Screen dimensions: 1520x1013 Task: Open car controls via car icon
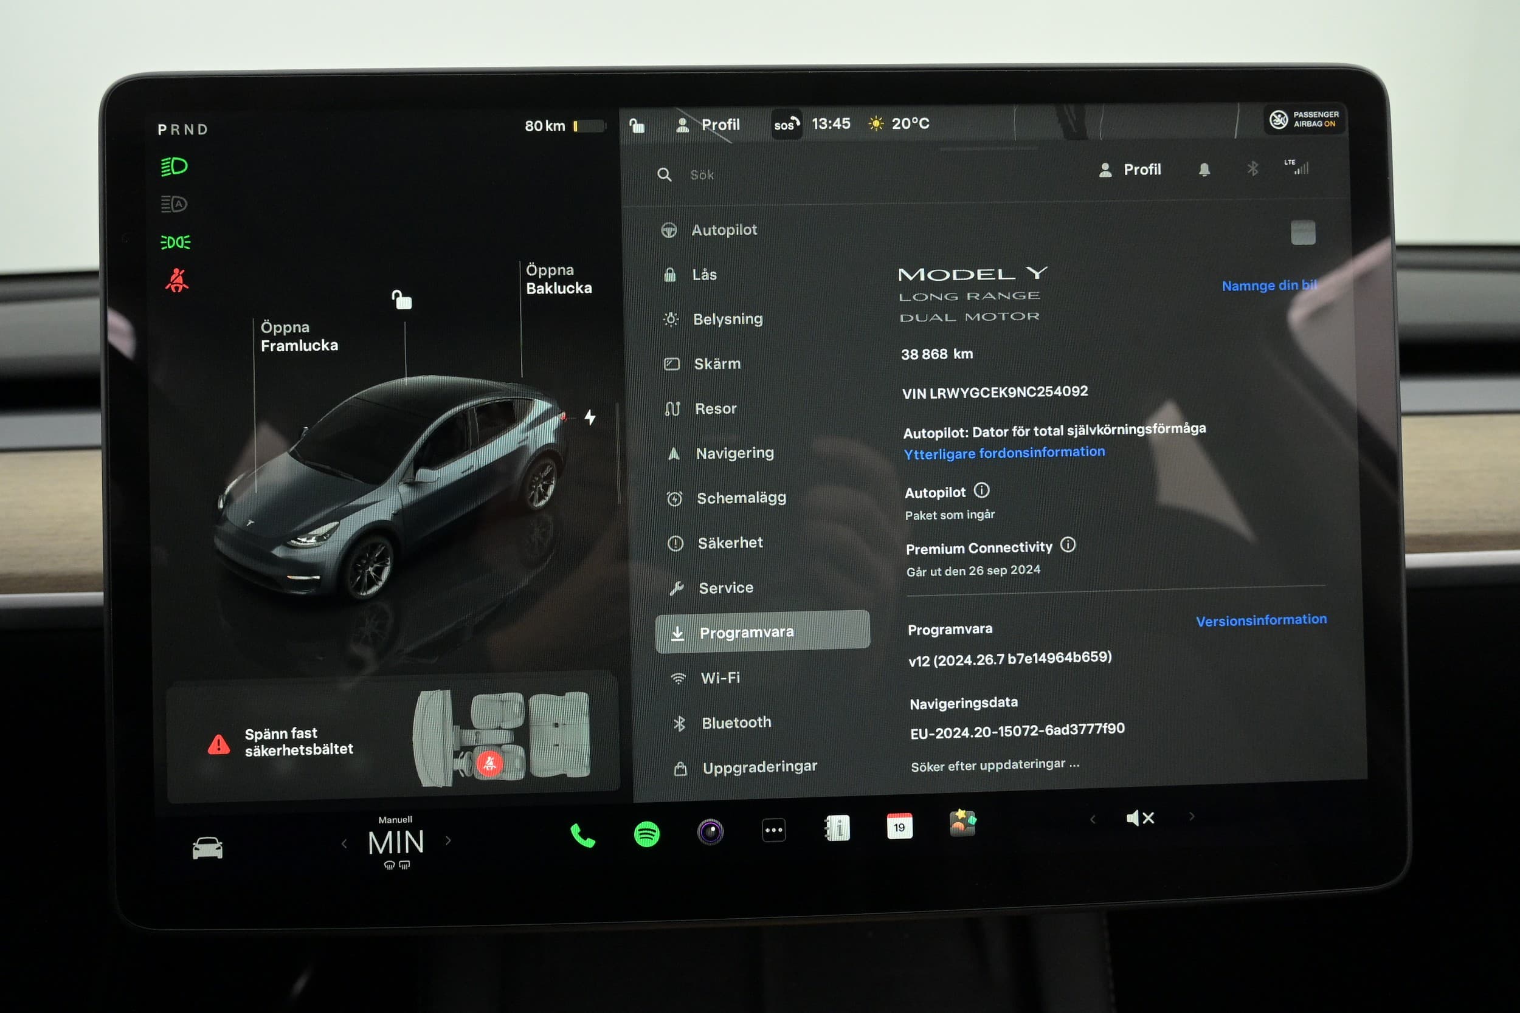click(x=207, y=848)
